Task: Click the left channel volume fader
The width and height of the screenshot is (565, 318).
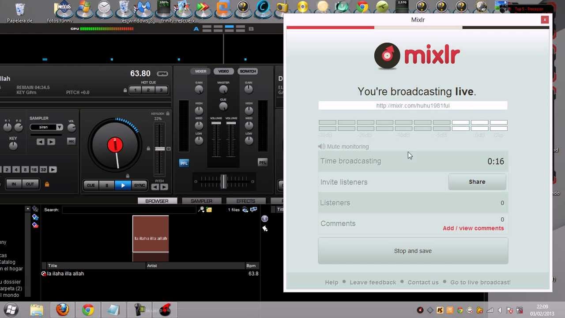Action: click(216, 124)
